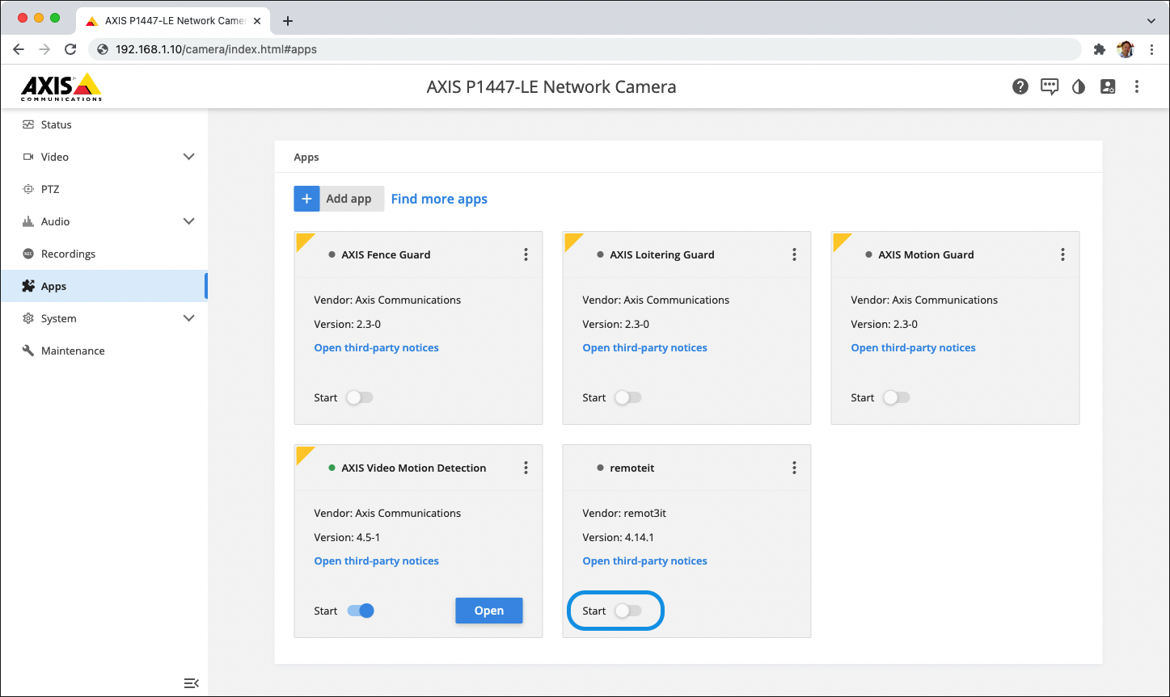The image size is (1170, 697).
Task: Click the AXIS Fence Guard card title
Action: [x=386, y=254]
